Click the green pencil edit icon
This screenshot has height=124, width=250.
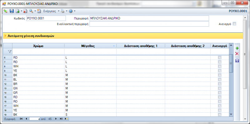tap(5, 11)
